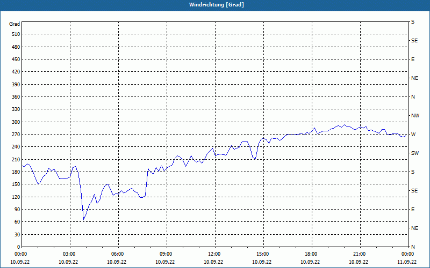
Task: Select the 18:00 time label
Action: tap(310, 254)
